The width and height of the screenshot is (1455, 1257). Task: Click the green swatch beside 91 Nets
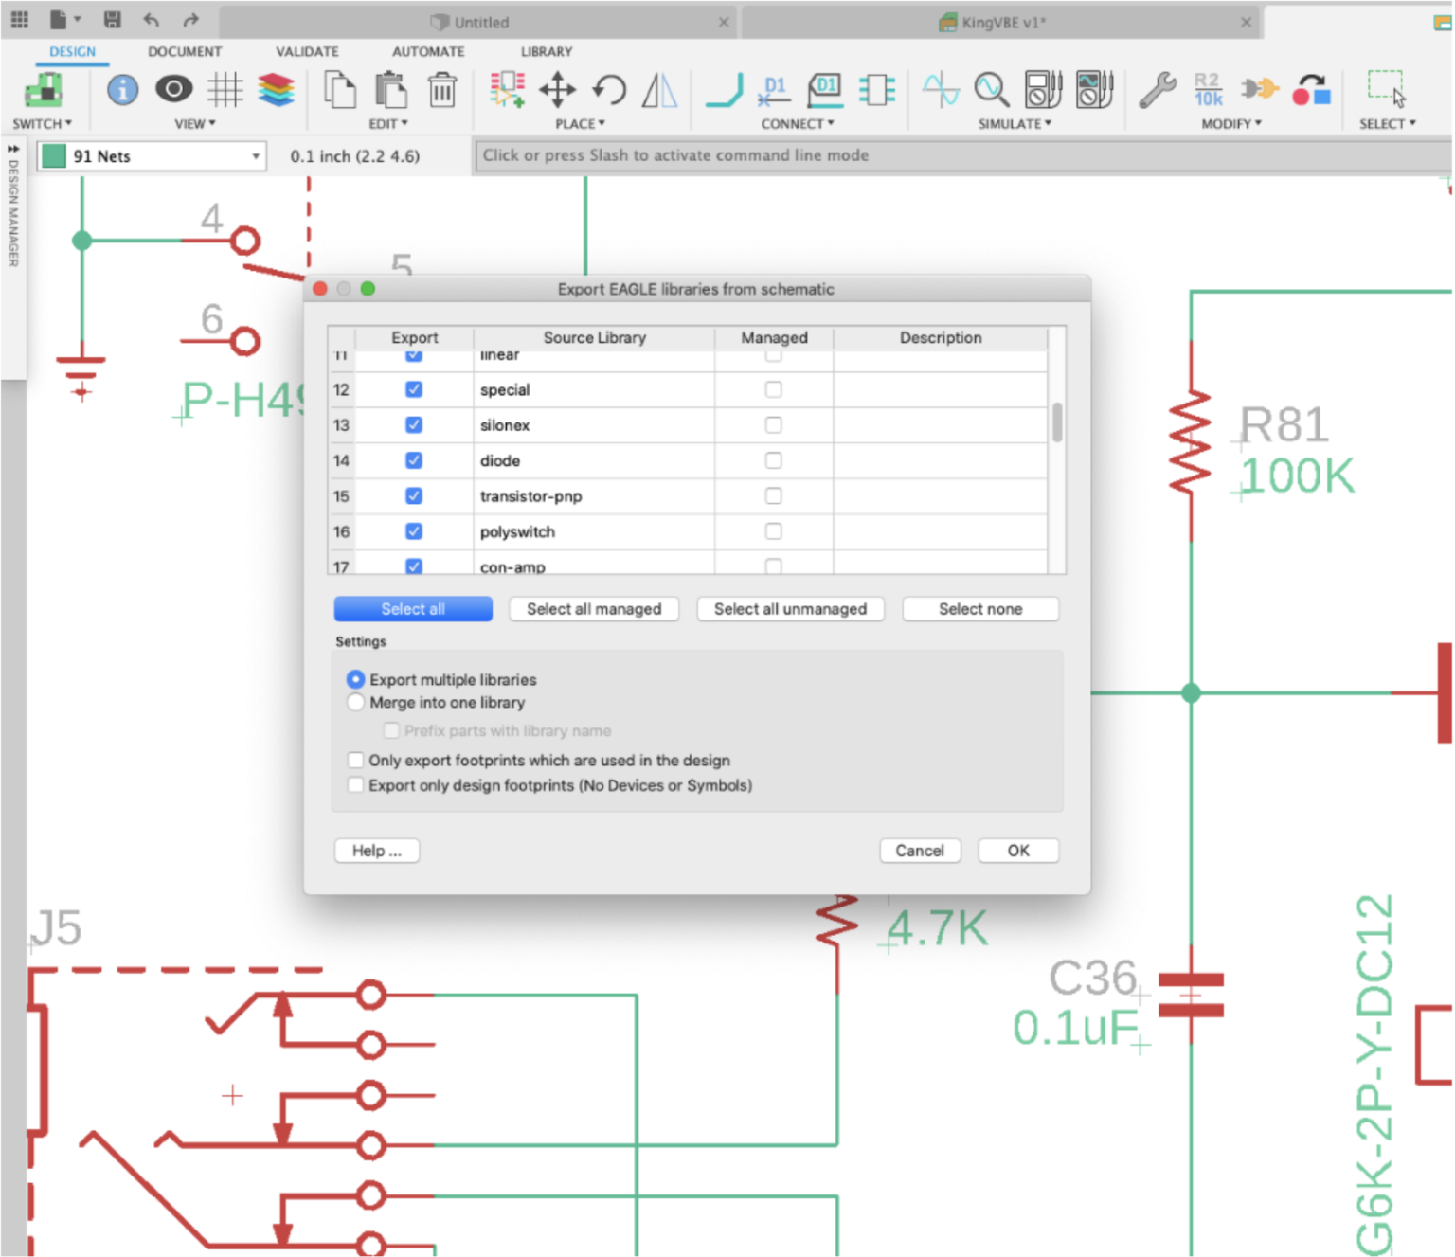54,155
